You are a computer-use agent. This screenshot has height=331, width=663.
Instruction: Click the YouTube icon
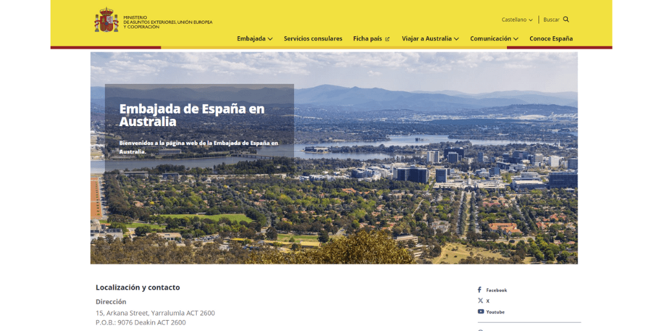click(x=481, y=312)
